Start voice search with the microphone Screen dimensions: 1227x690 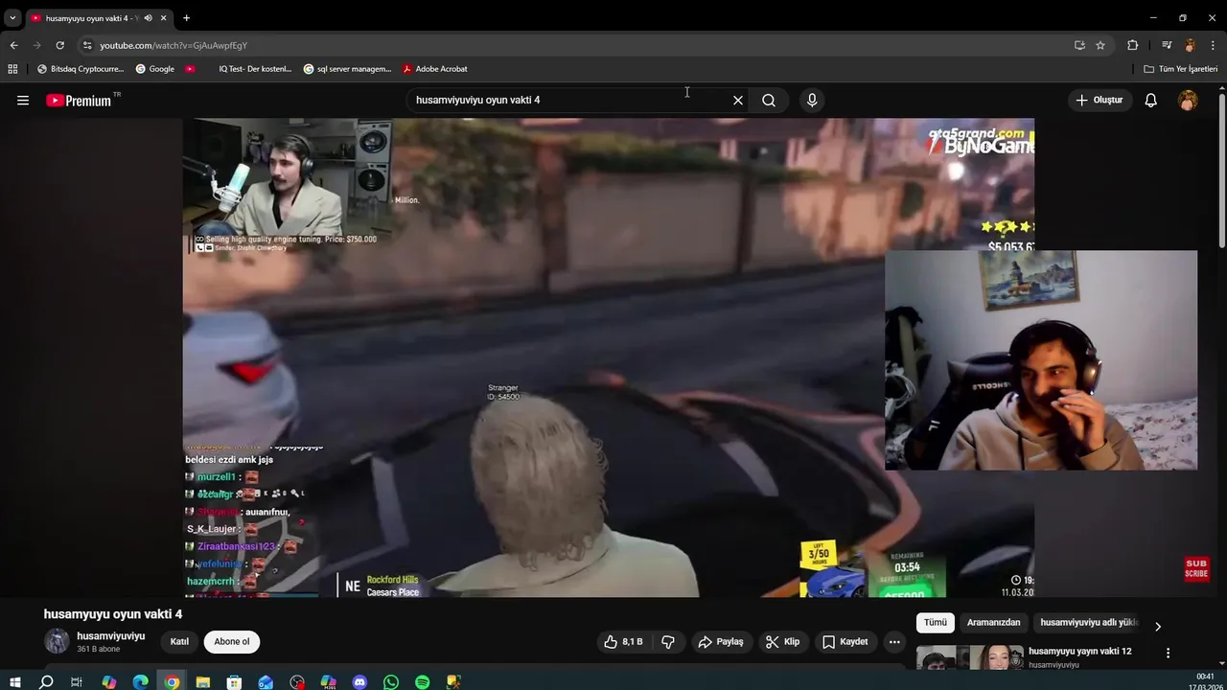(812, 100)
